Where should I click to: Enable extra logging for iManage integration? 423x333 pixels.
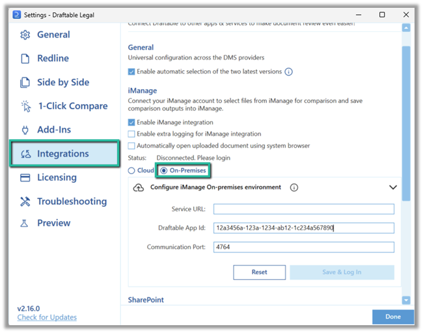131,134
